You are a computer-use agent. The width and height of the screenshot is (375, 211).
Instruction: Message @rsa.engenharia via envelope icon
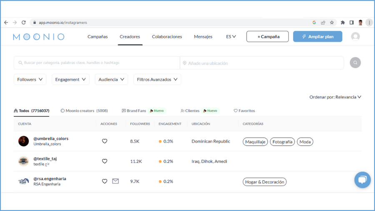(x=115, y=181)
